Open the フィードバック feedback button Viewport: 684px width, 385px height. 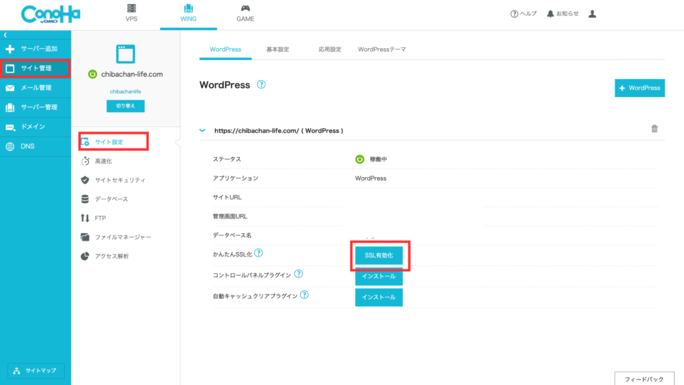point(645,379)
